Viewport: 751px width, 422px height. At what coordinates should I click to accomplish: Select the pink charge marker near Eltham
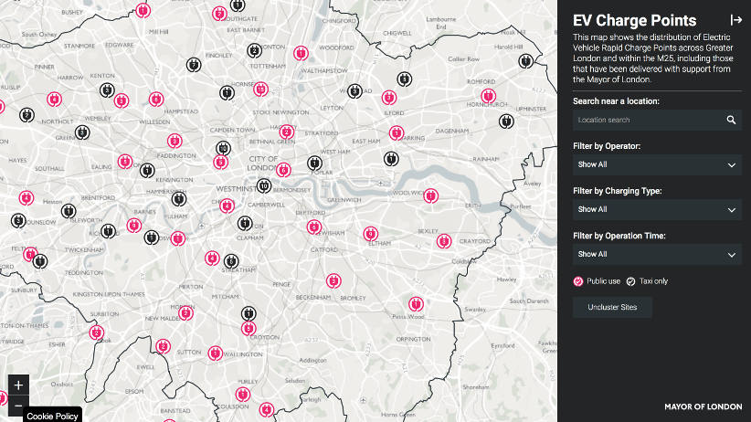371,234
